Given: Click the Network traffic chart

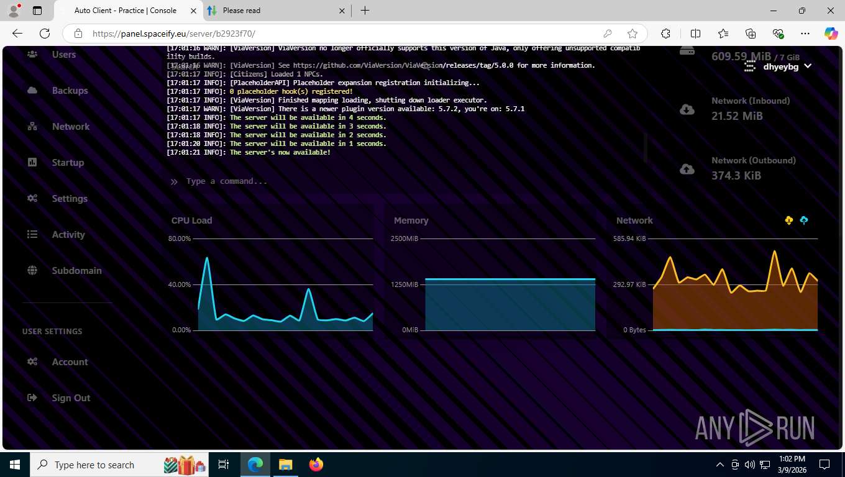Looking at the screenshot, I should coord(716,284).
